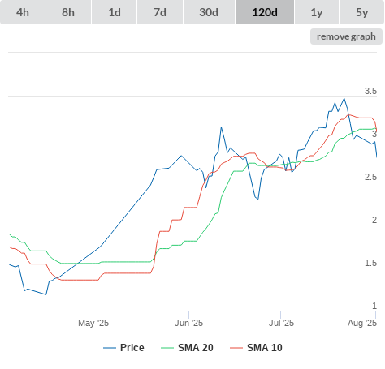The height and width of the screenshot is (369, 385).
Task: Select the 4h time range tab
Action: [x=23, y=12]
